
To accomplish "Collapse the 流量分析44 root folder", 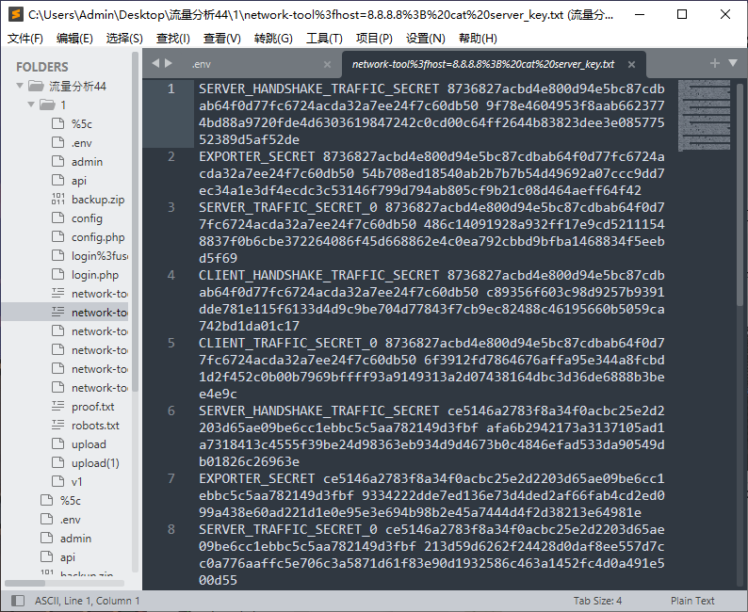I will pos(20,86).
